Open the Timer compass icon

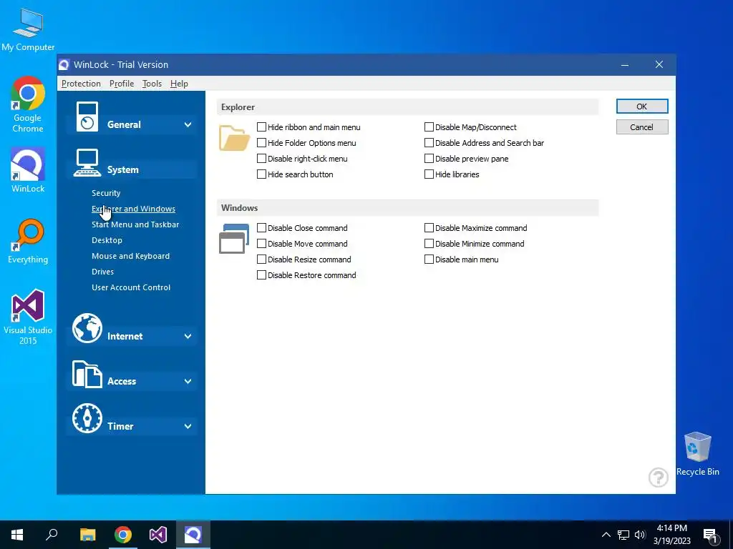point(87,418)
